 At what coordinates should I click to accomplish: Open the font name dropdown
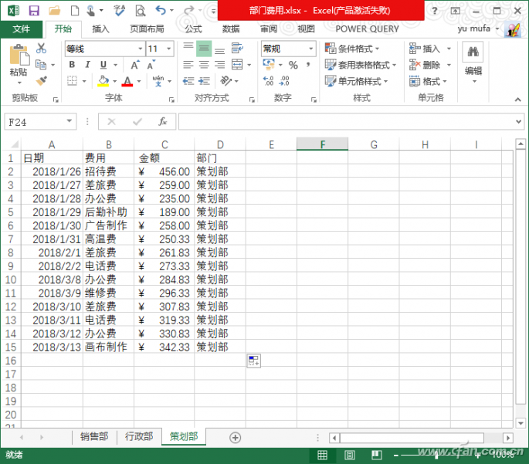[x=141, y=49]
